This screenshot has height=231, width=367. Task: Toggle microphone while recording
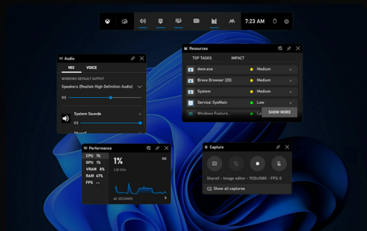pyautogui.click(x=279, y=164)
